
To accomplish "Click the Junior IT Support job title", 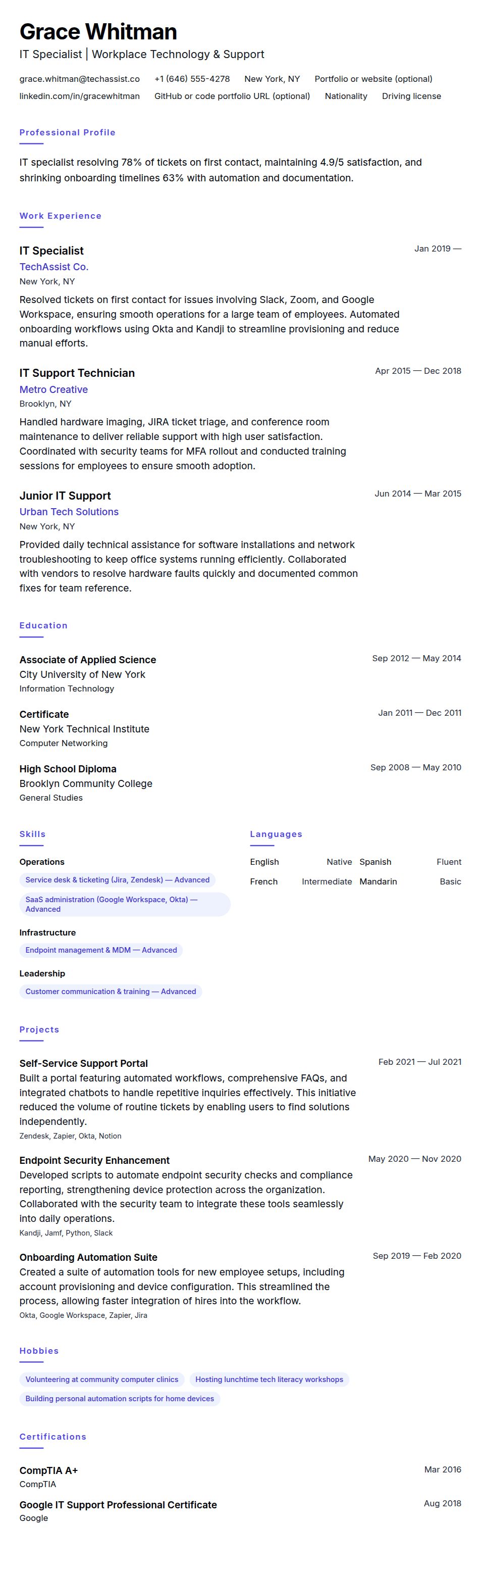I will click(x=66, y=496).
